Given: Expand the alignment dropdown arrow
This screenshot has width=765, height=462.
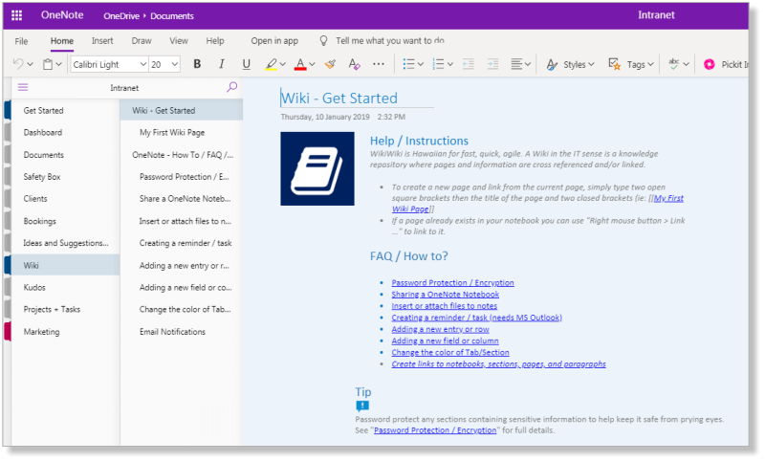Looking at the screenshot, I should (528, 64).
